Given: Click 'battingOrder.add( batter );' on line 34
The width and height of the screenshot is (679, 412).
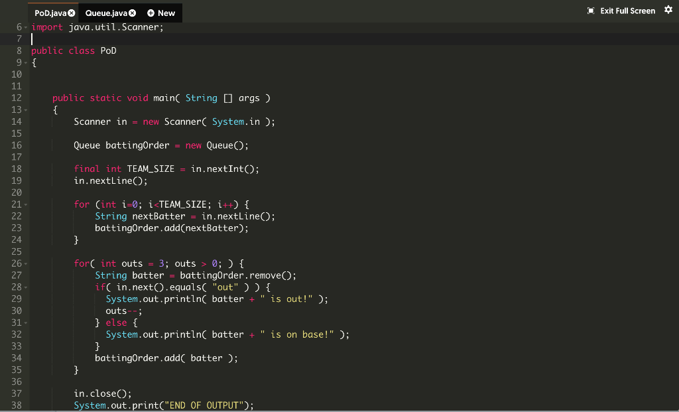Looking at the screenshot, I should click(x=166, y=358).
